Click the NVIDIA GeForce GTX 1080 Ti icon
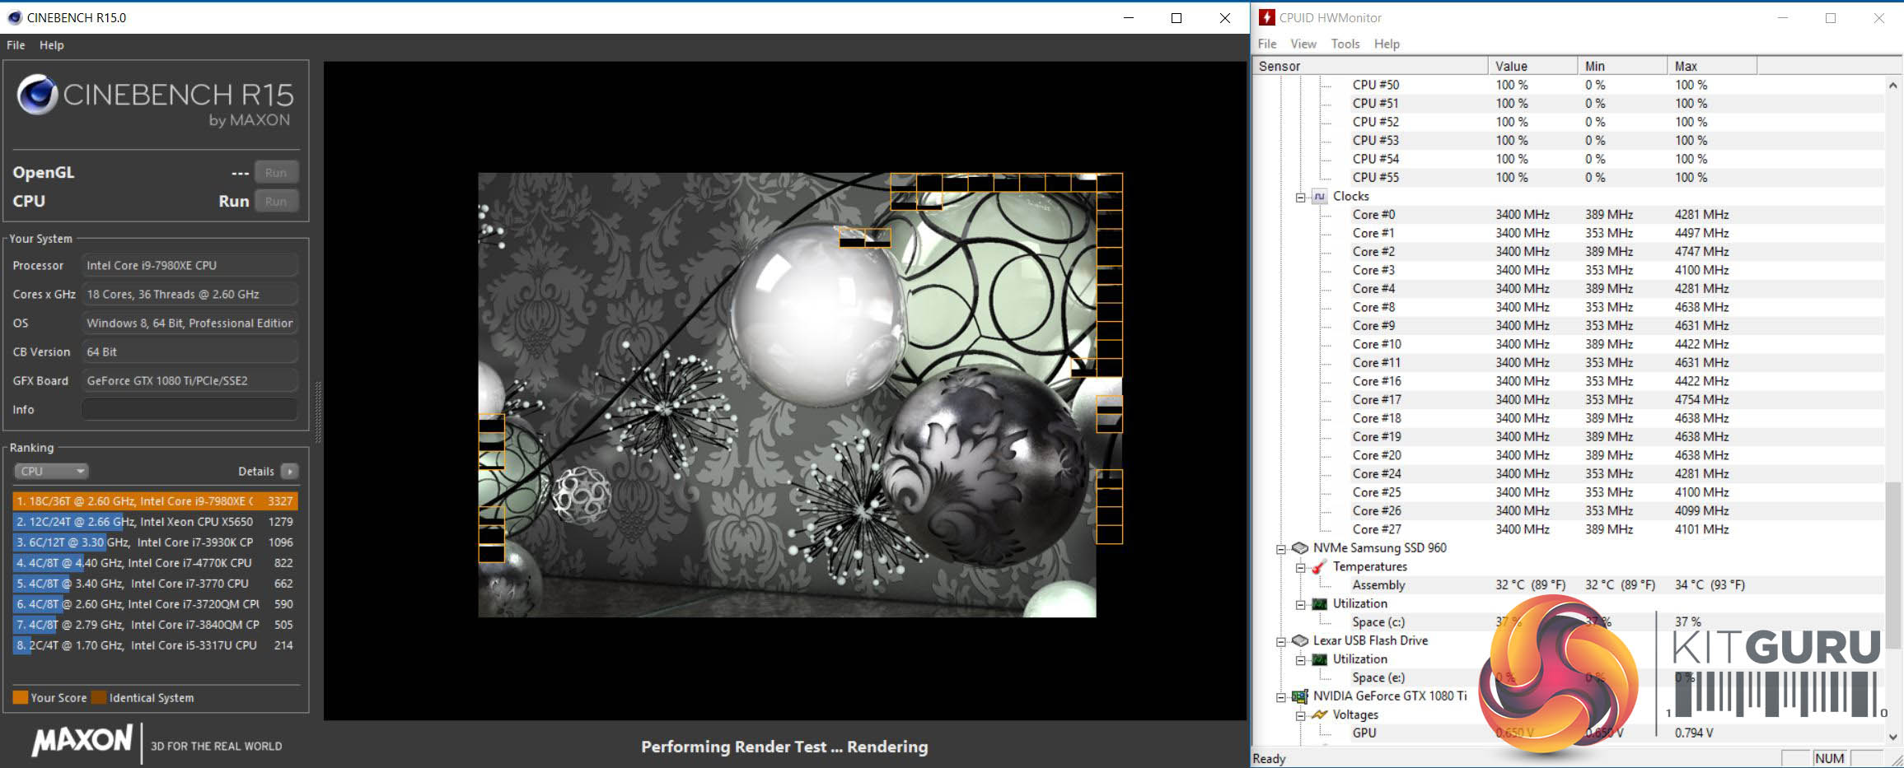This screenshot has height=768, width=1904. click(x=1300, y=696)
